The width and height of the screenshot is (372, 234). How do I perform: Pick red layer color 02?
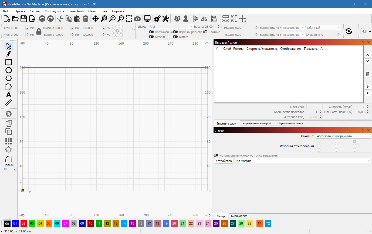point(24,224)
